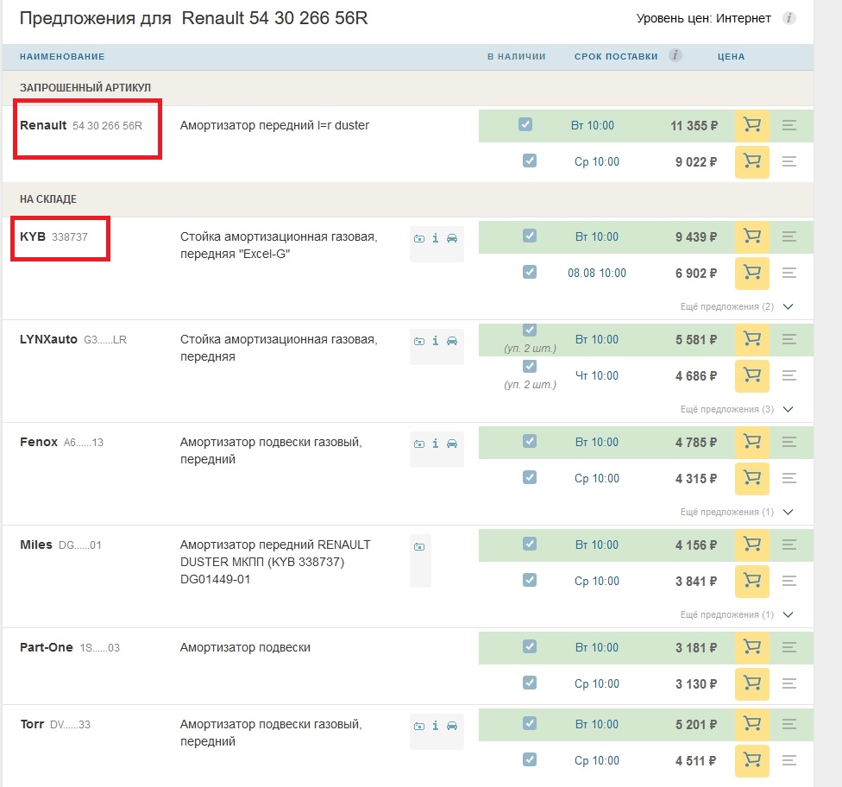Add the LYNXauto 5 581 ₽ offer to cart
842x787 pixels.
click(x=751, y=339)
